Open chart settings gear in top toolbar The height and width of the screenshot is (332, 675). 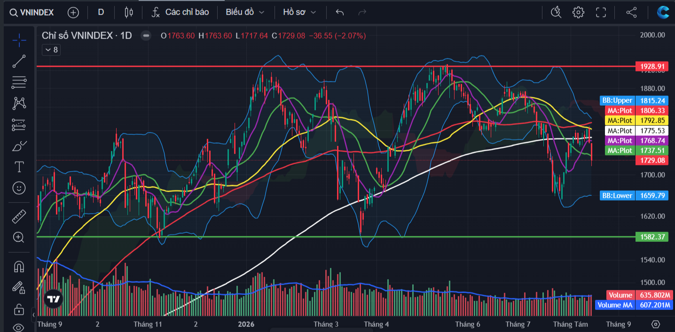(578, 12)
